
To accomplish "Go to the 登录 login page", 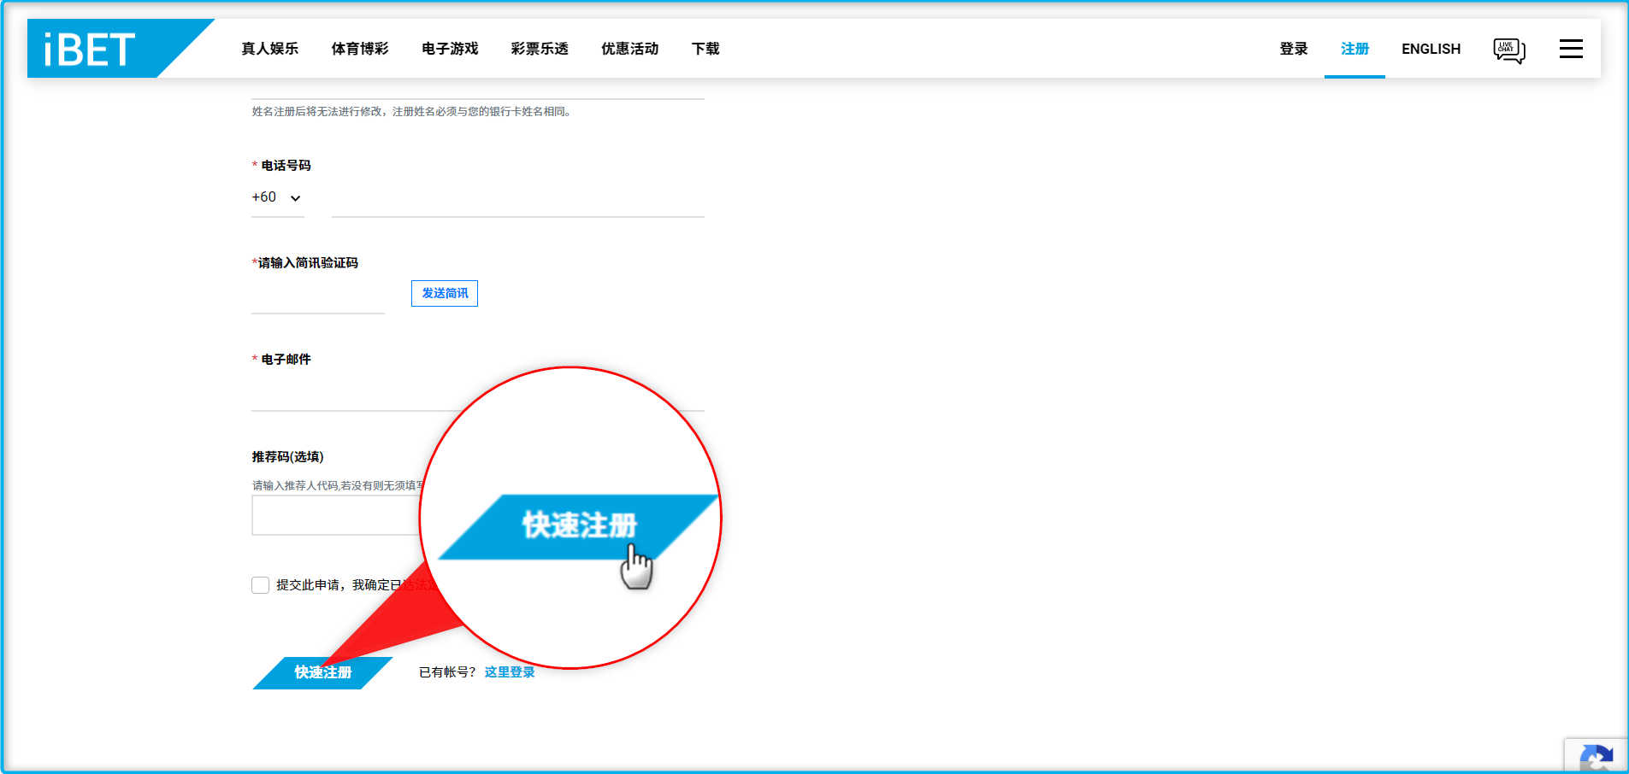I will pos(1293,49).
